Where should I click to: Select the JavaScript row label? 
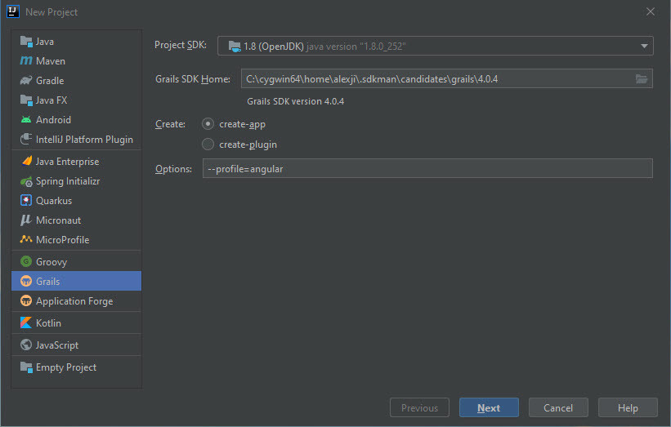tap(57, 345)
